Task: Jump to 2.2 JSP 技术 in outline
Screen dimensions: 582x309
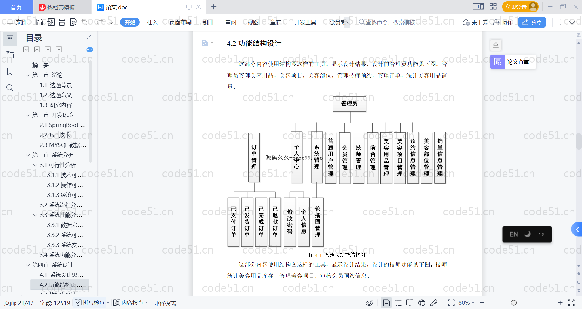Action: (55, 135)
